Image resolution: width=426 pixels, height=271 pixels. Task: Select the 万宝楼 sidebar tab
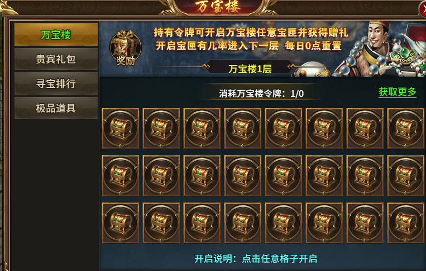coord(56,35)
